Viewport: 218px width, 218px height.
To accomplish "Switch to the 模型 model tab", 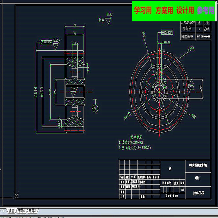I will point(11,211).
